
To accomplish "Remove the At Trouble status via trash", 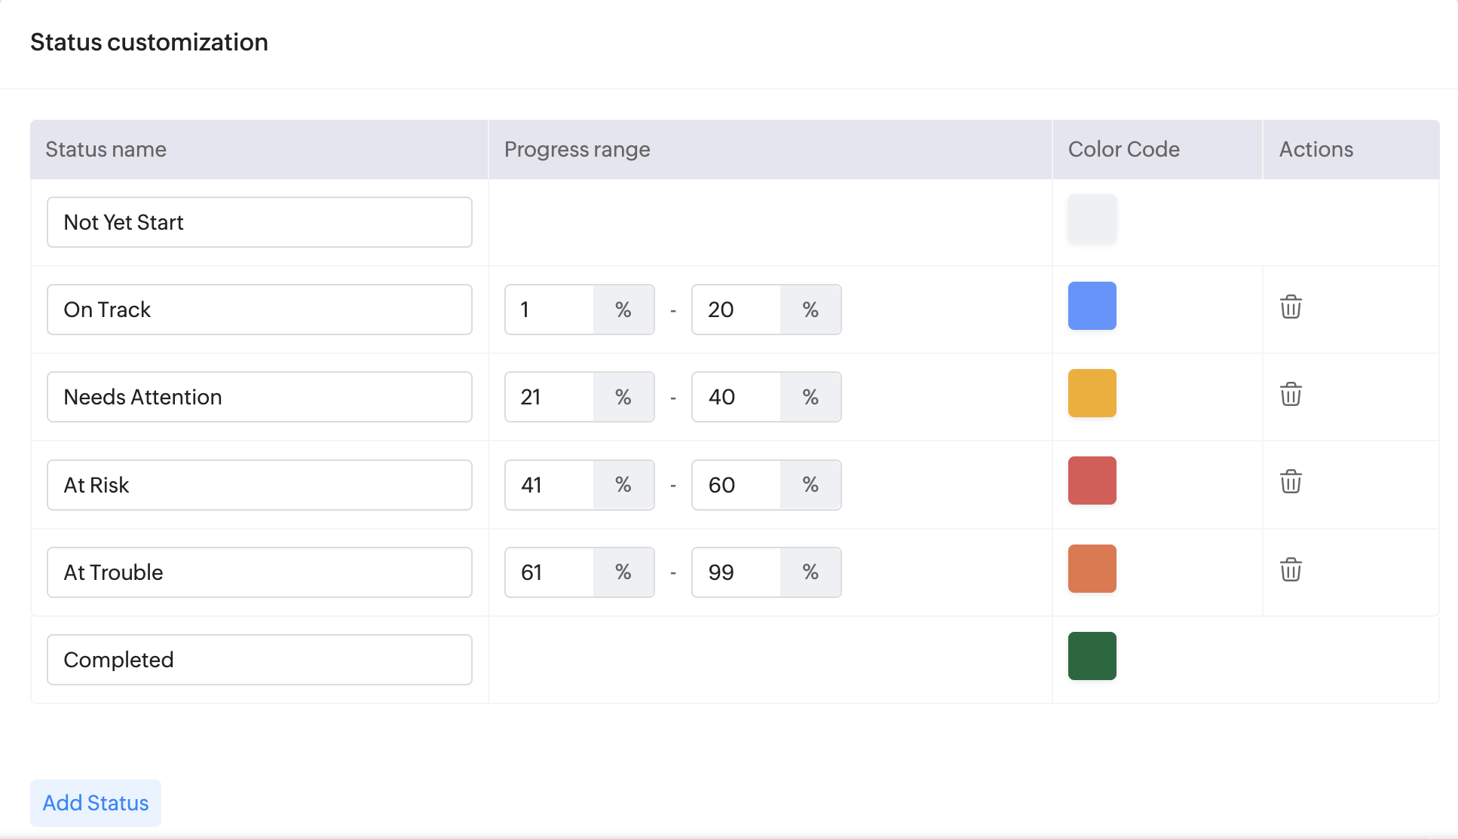I will 1291,570.
